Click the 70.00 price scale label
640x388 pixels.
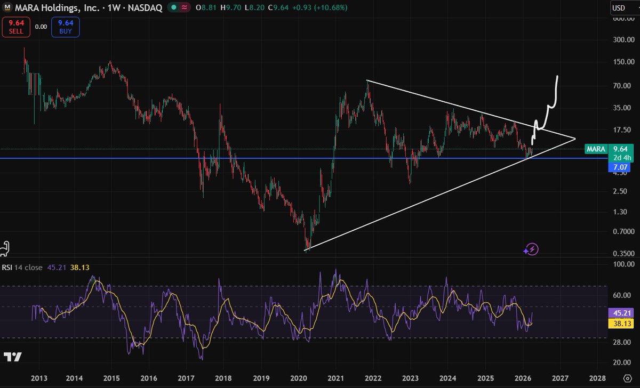point(621,86)
